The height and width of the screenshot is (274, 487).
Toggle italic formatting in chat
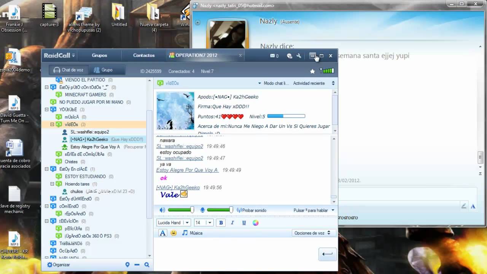coord(232,223)
